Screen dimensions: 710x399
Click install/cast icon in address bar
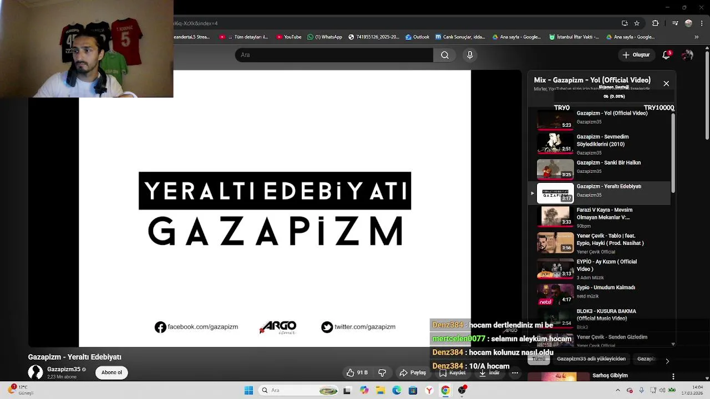(x=625, y=23)
